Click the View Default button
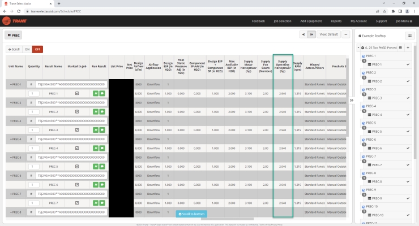Screen dimensions: 419x226 (328, 34)
